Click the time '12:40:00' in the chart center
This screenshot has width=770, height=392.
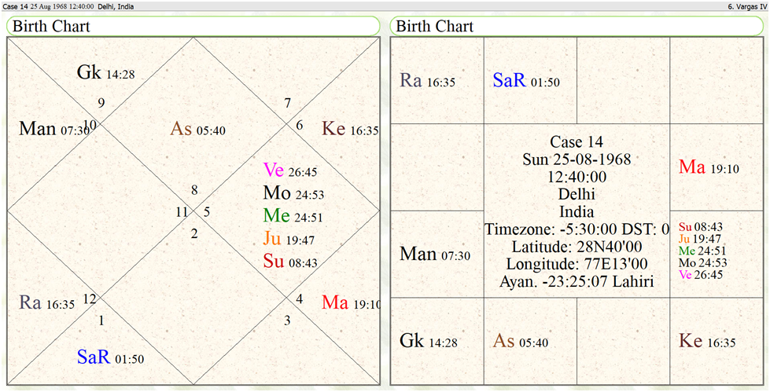(x=577, y=177)
